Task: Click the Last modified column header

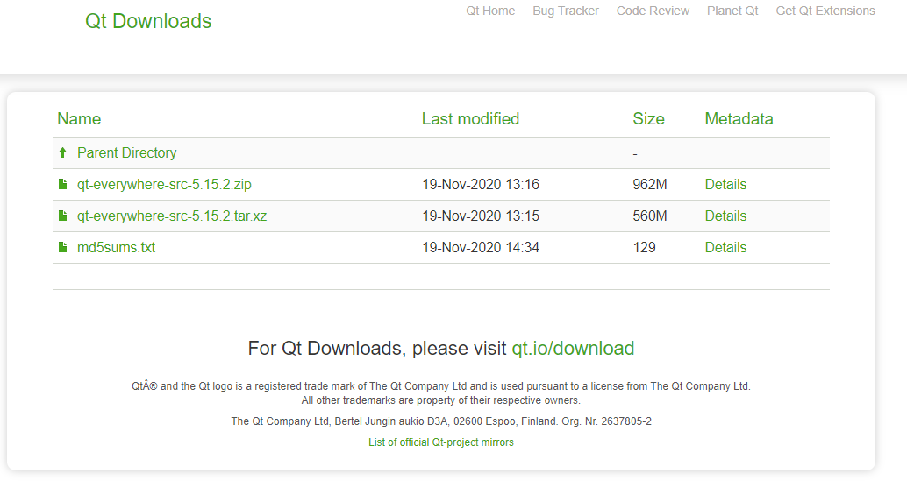Action: pos(470,119)
